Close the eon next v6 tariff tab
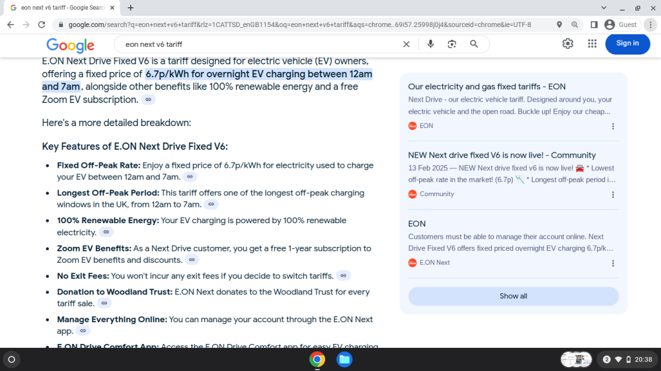The image size is (661, 371). [x=112, y=7]
